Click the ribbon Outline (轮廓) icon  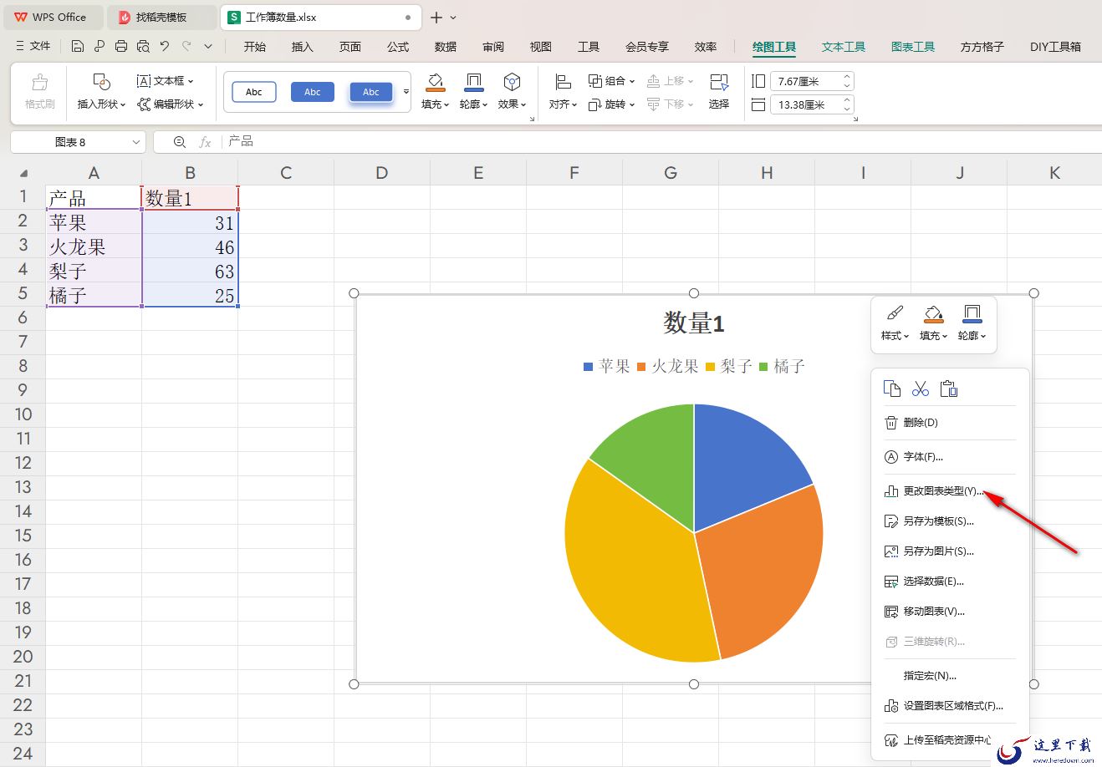(x=473, y=82)
